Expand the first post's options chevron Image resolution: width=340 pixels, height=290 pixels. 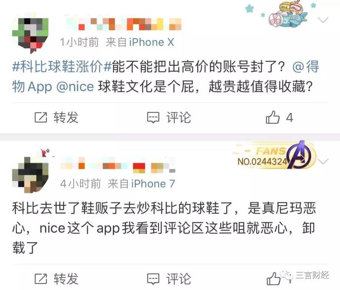[323, 20]
